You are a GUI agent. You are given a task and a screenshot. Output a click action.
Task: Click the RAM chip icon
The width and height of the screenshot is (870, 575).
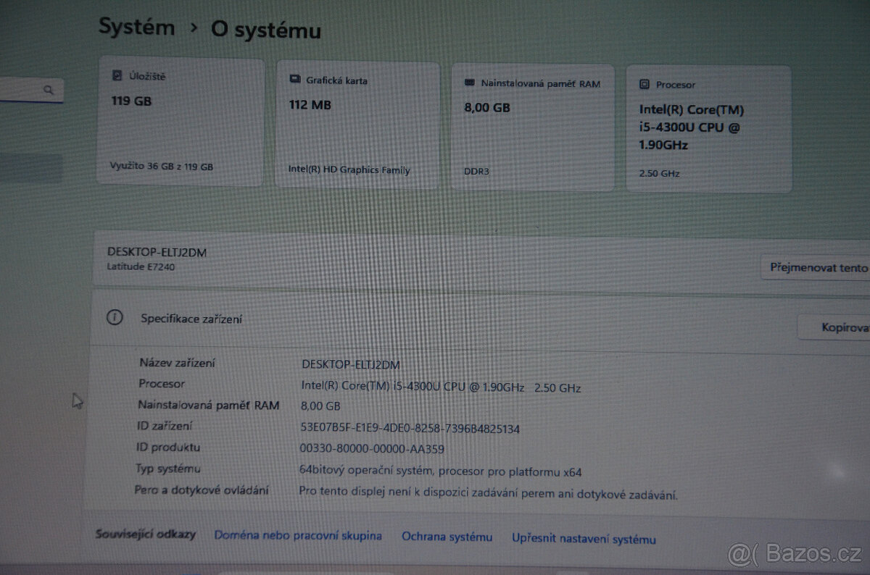point(469,83)
